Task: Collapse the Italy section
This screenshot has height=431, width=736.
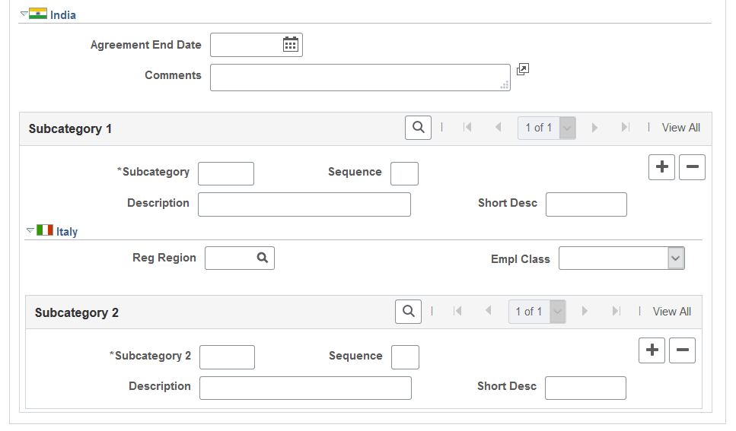Action: tap(30, 230)
